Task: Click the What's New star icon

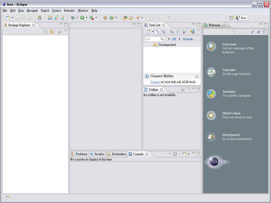Action: [211, 115]
